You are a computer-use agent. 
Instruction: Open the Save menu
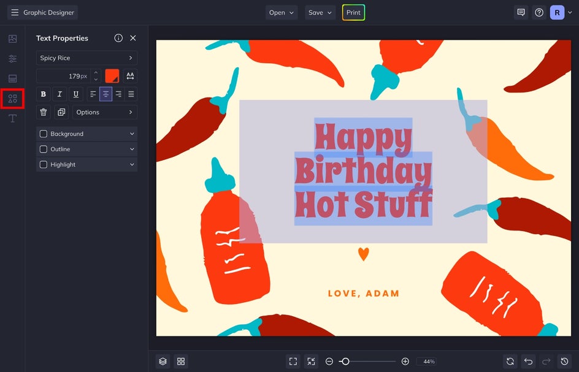(321, 12)
